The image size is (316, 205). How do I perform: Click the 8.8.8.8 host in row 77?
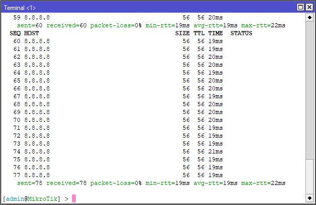pyautogui.click(x=37, y=175)
